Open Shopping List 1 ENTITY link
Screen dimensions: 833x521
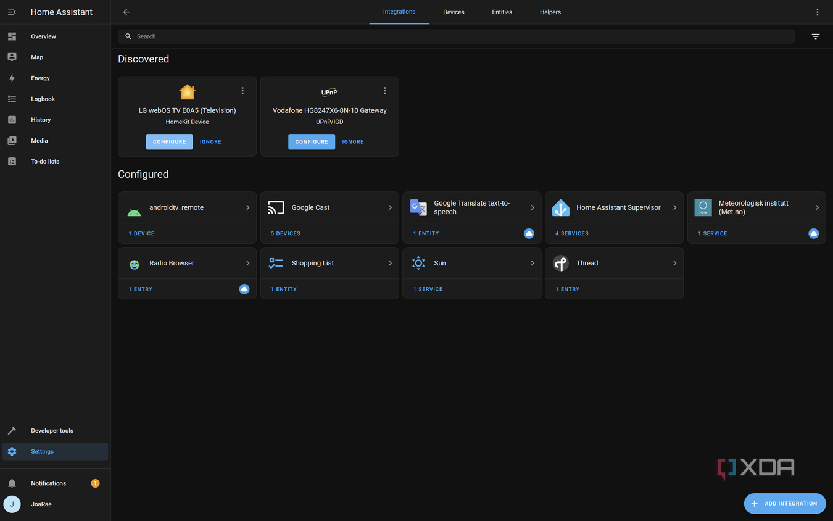pyautogui.click(x=284, y=289)
